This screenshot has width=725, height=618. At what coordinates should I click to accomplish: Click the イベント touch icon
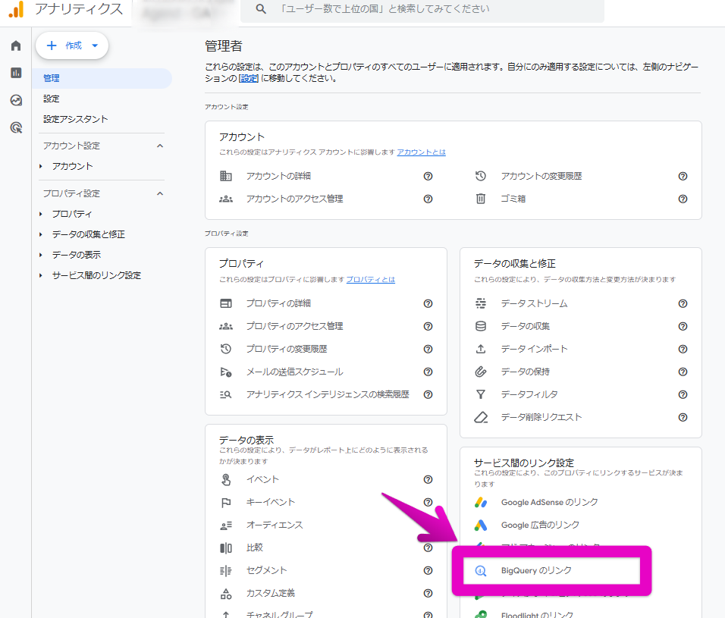[x=226, y=480]
